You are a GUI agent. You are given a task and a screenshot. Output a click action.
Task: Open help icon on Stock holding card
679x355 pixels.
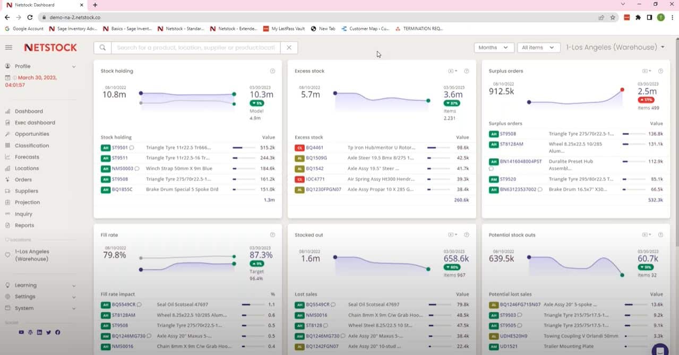[272, 71]
